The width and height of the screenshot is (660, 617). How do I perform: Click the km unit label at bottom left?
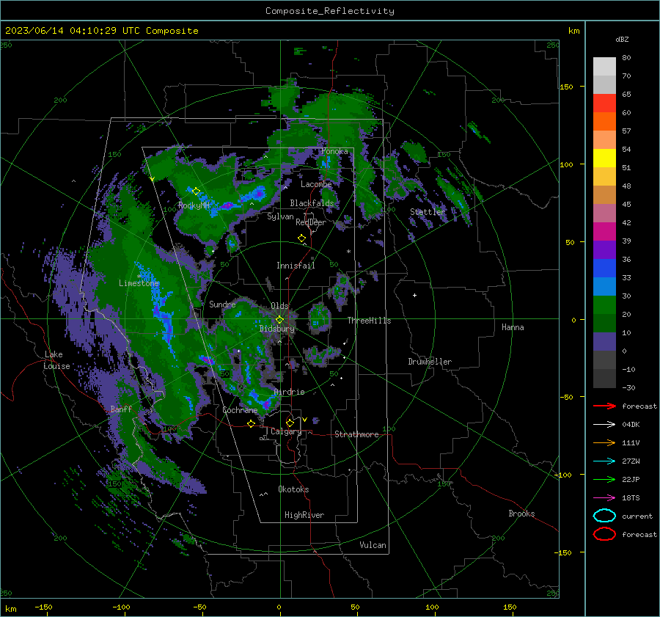click(10, 609)
